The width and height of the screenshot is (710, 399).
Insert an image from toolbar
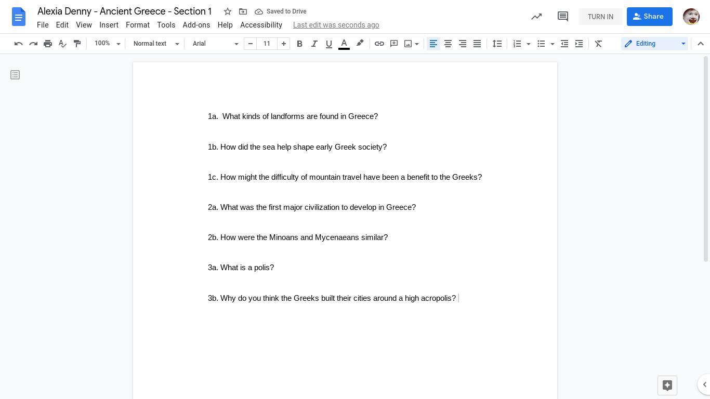click(408, 44)
